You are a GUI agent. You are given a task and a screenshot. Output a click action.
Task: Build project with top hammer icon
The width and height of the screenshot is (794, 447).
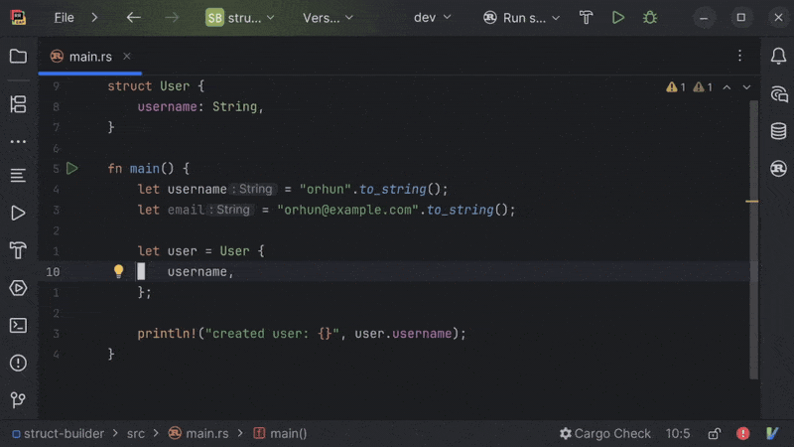[x=586, y=18]
